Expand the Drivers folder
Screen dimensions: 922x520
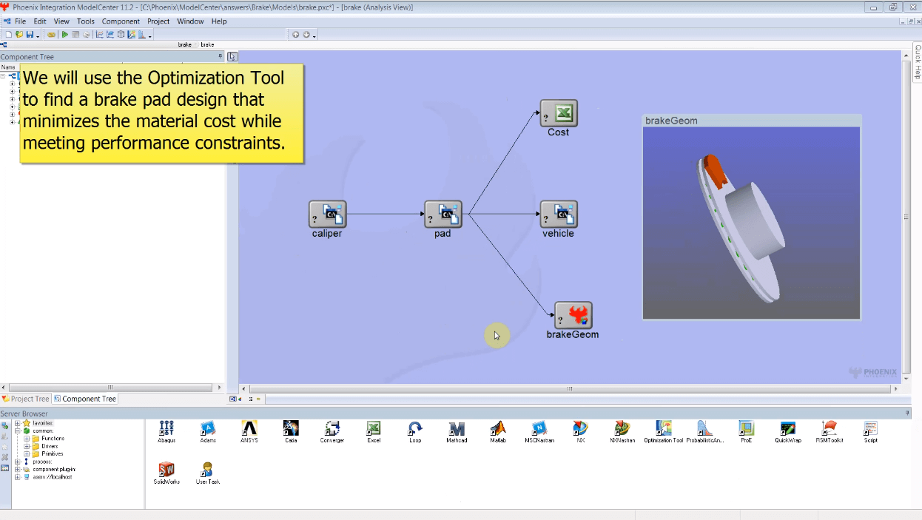tap(27, 446)
